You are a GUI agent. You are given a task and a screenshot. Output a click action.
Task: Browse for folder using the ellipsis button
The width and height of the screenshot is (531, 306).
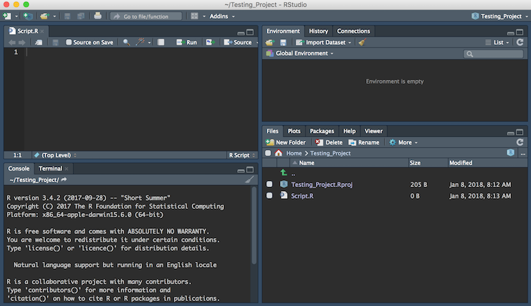523,153
